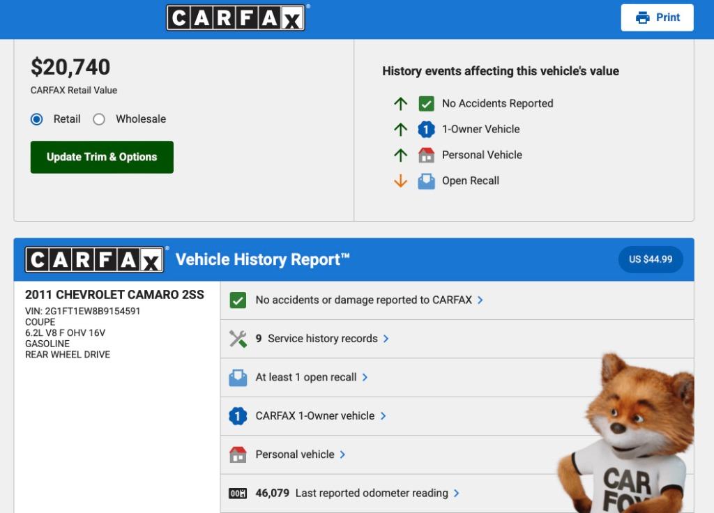Expand the Last reported odometer reading chevron

456,493
